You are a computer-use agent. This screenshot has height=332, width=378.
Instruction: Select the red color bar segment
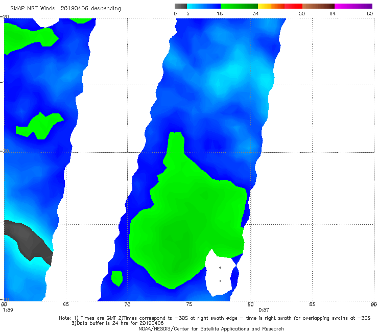[x=293, y=6]
